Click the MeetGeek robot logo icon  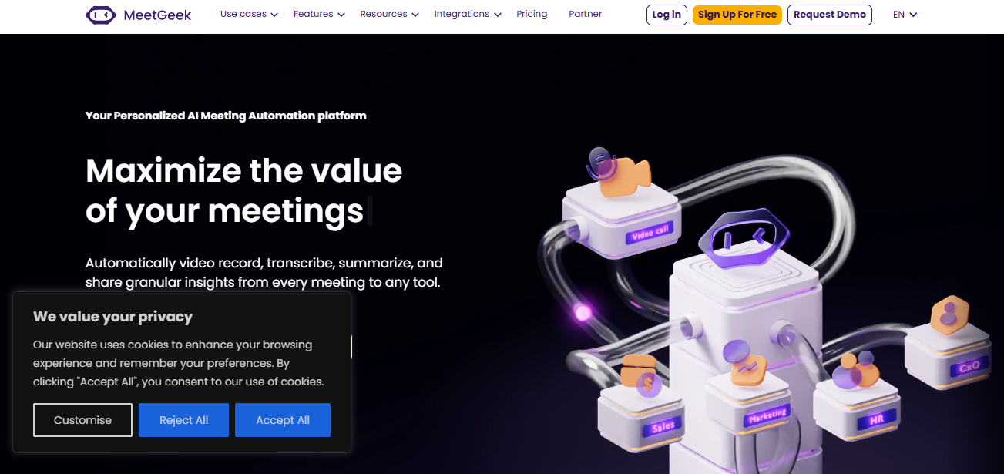[x=101, y=15]
